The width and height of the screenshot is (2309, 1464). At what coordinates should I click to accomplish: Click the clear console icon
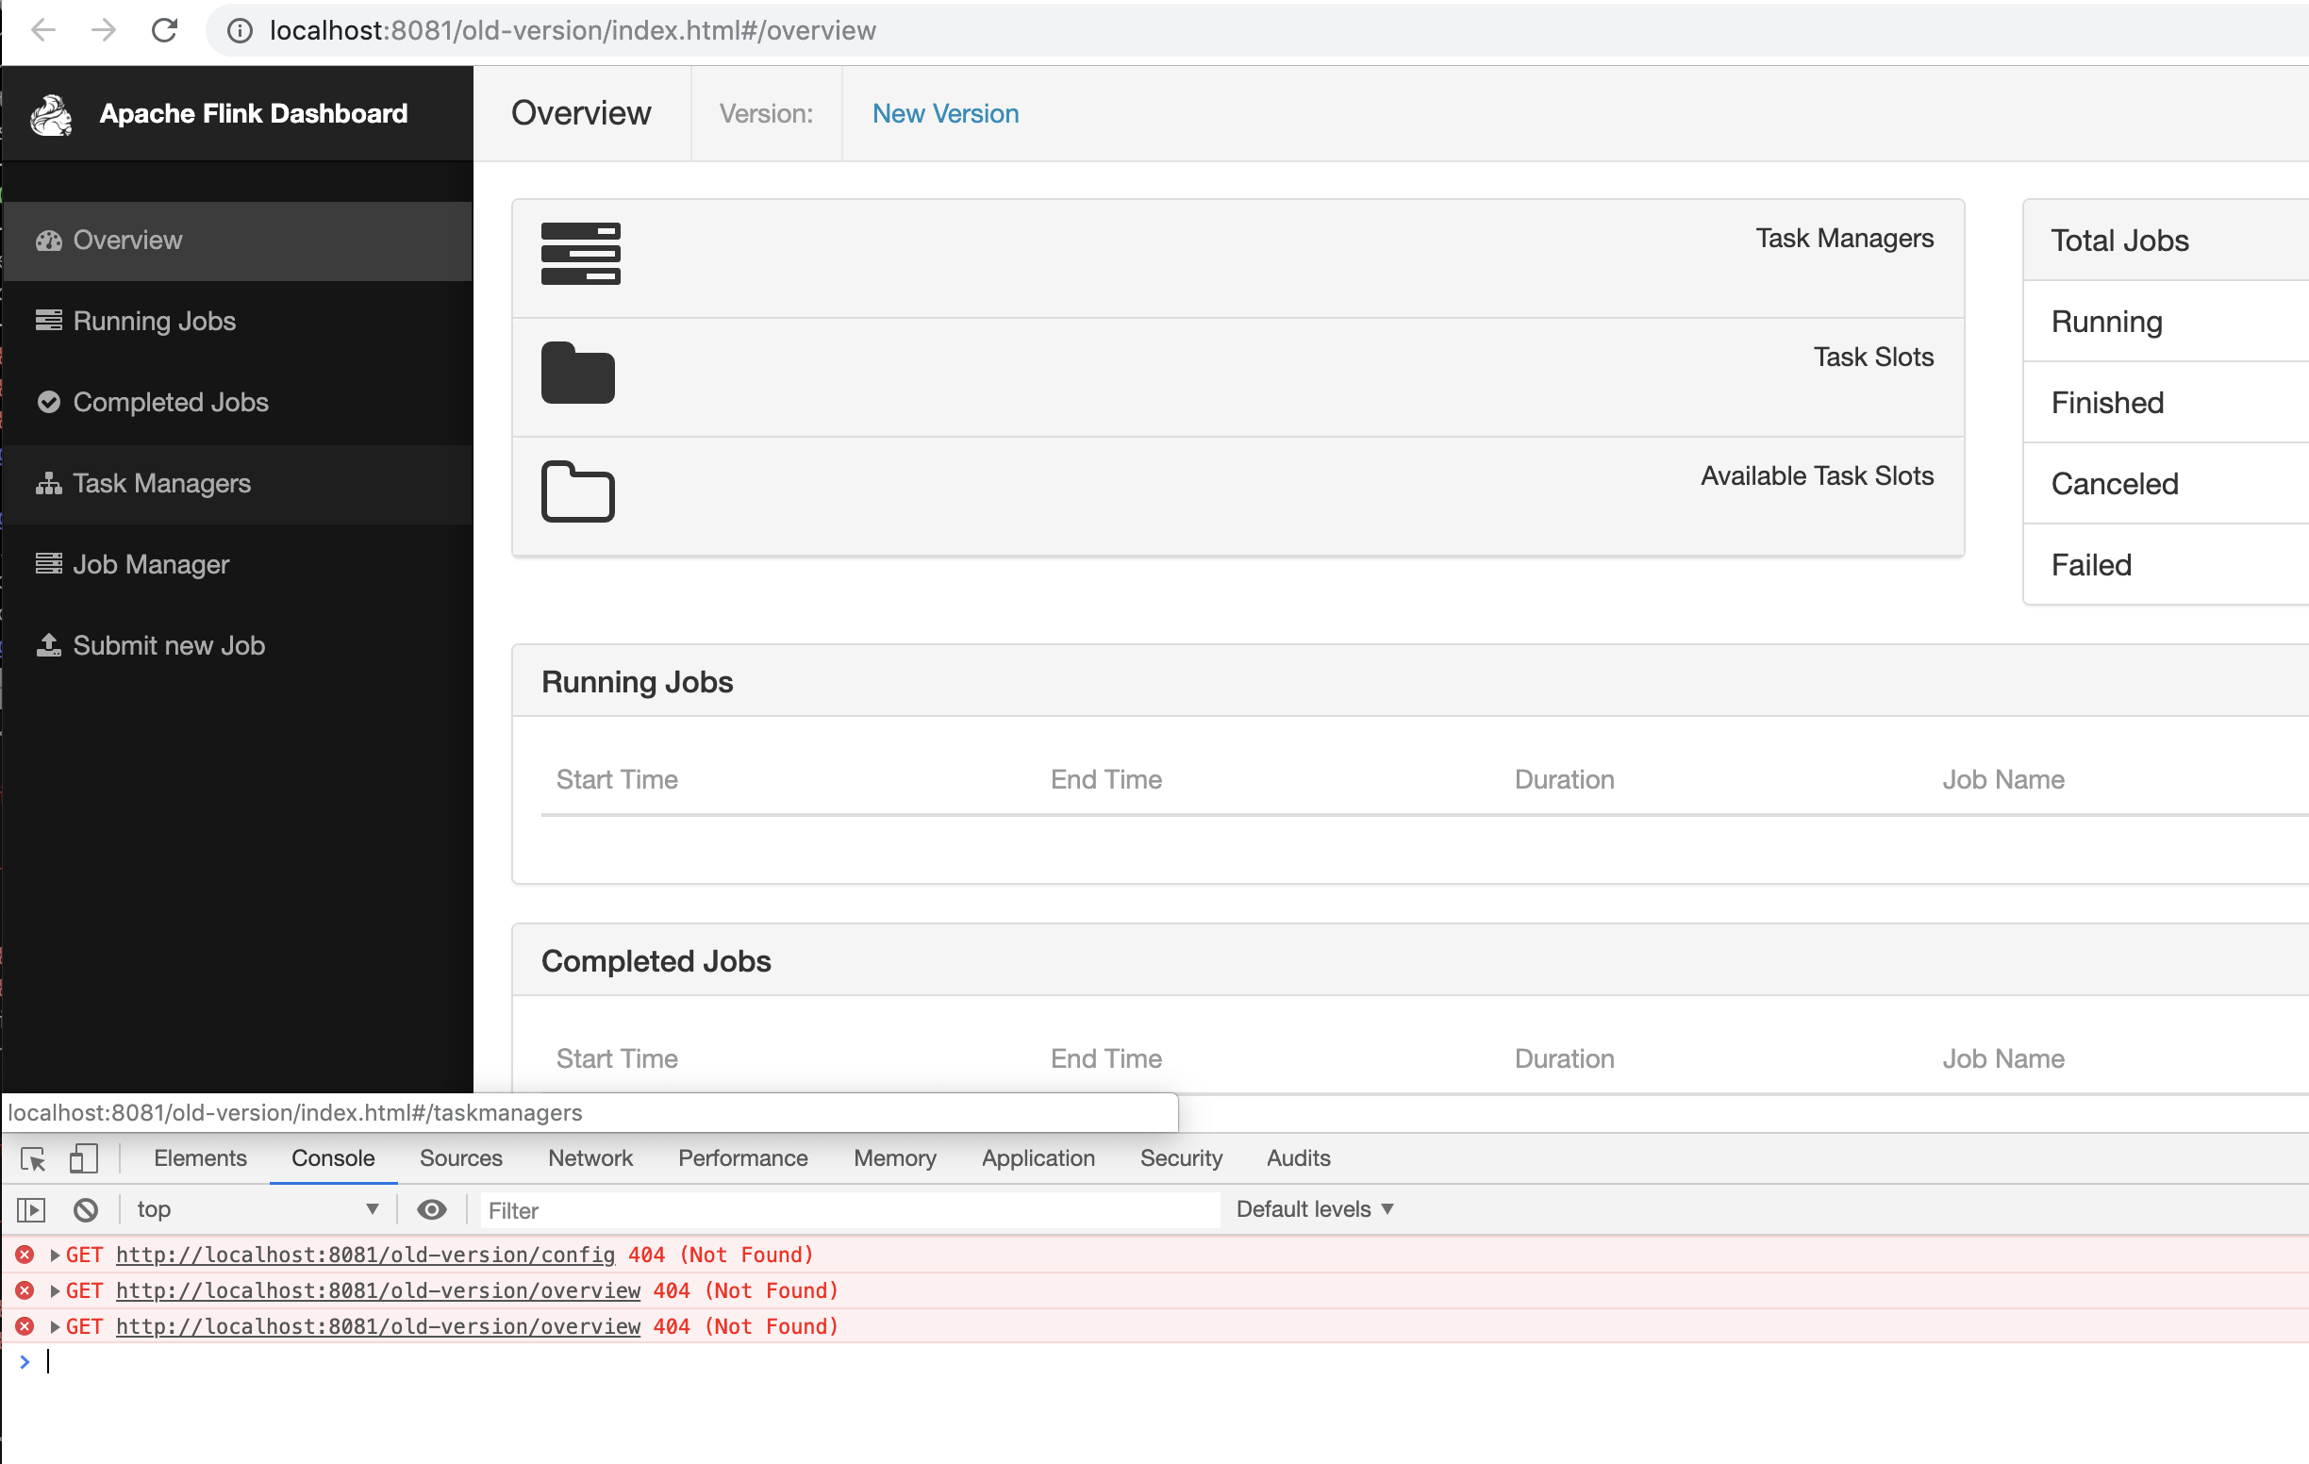[x=85, y=1210]
